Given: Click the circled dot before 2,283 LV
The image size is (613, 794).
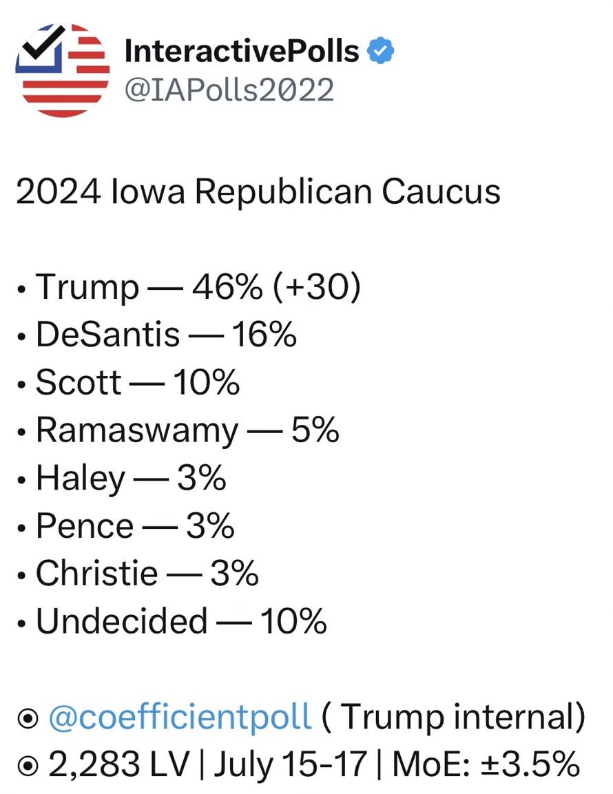Looking at the screenshot, I should 28,766.
